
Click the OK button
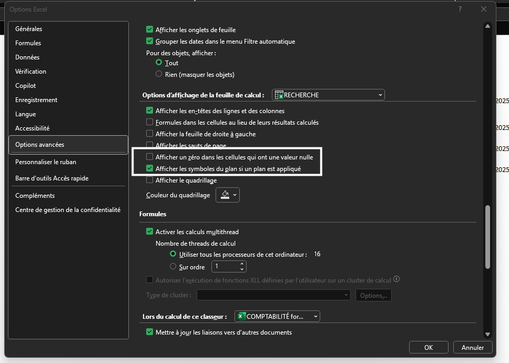click(x=429, y=348)
